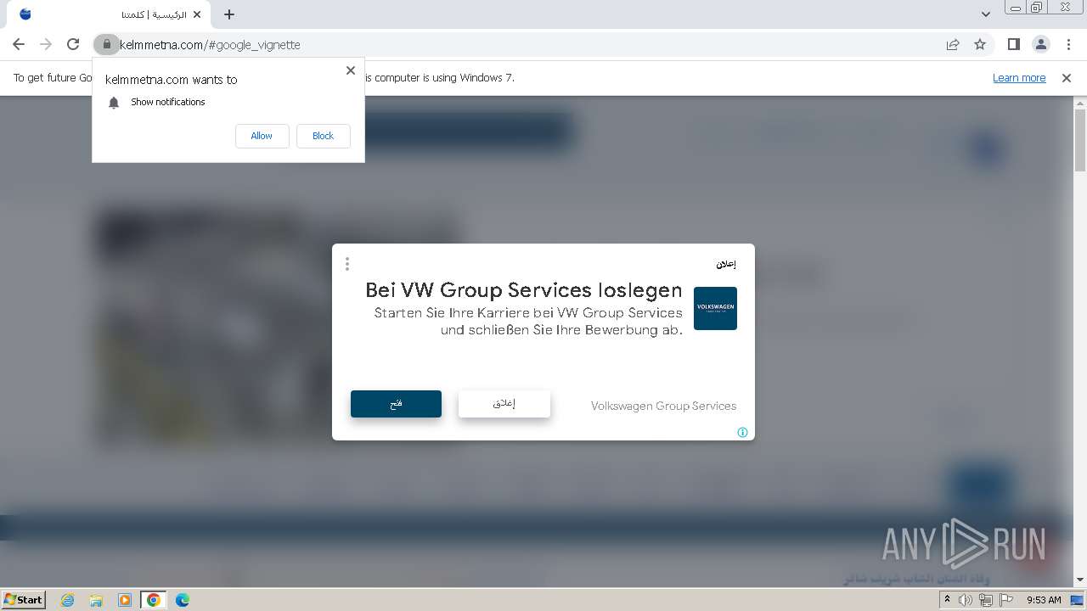Open the AdChoices info icon
The width and height of the screenshot is (1087, 611).
[742, 432]
